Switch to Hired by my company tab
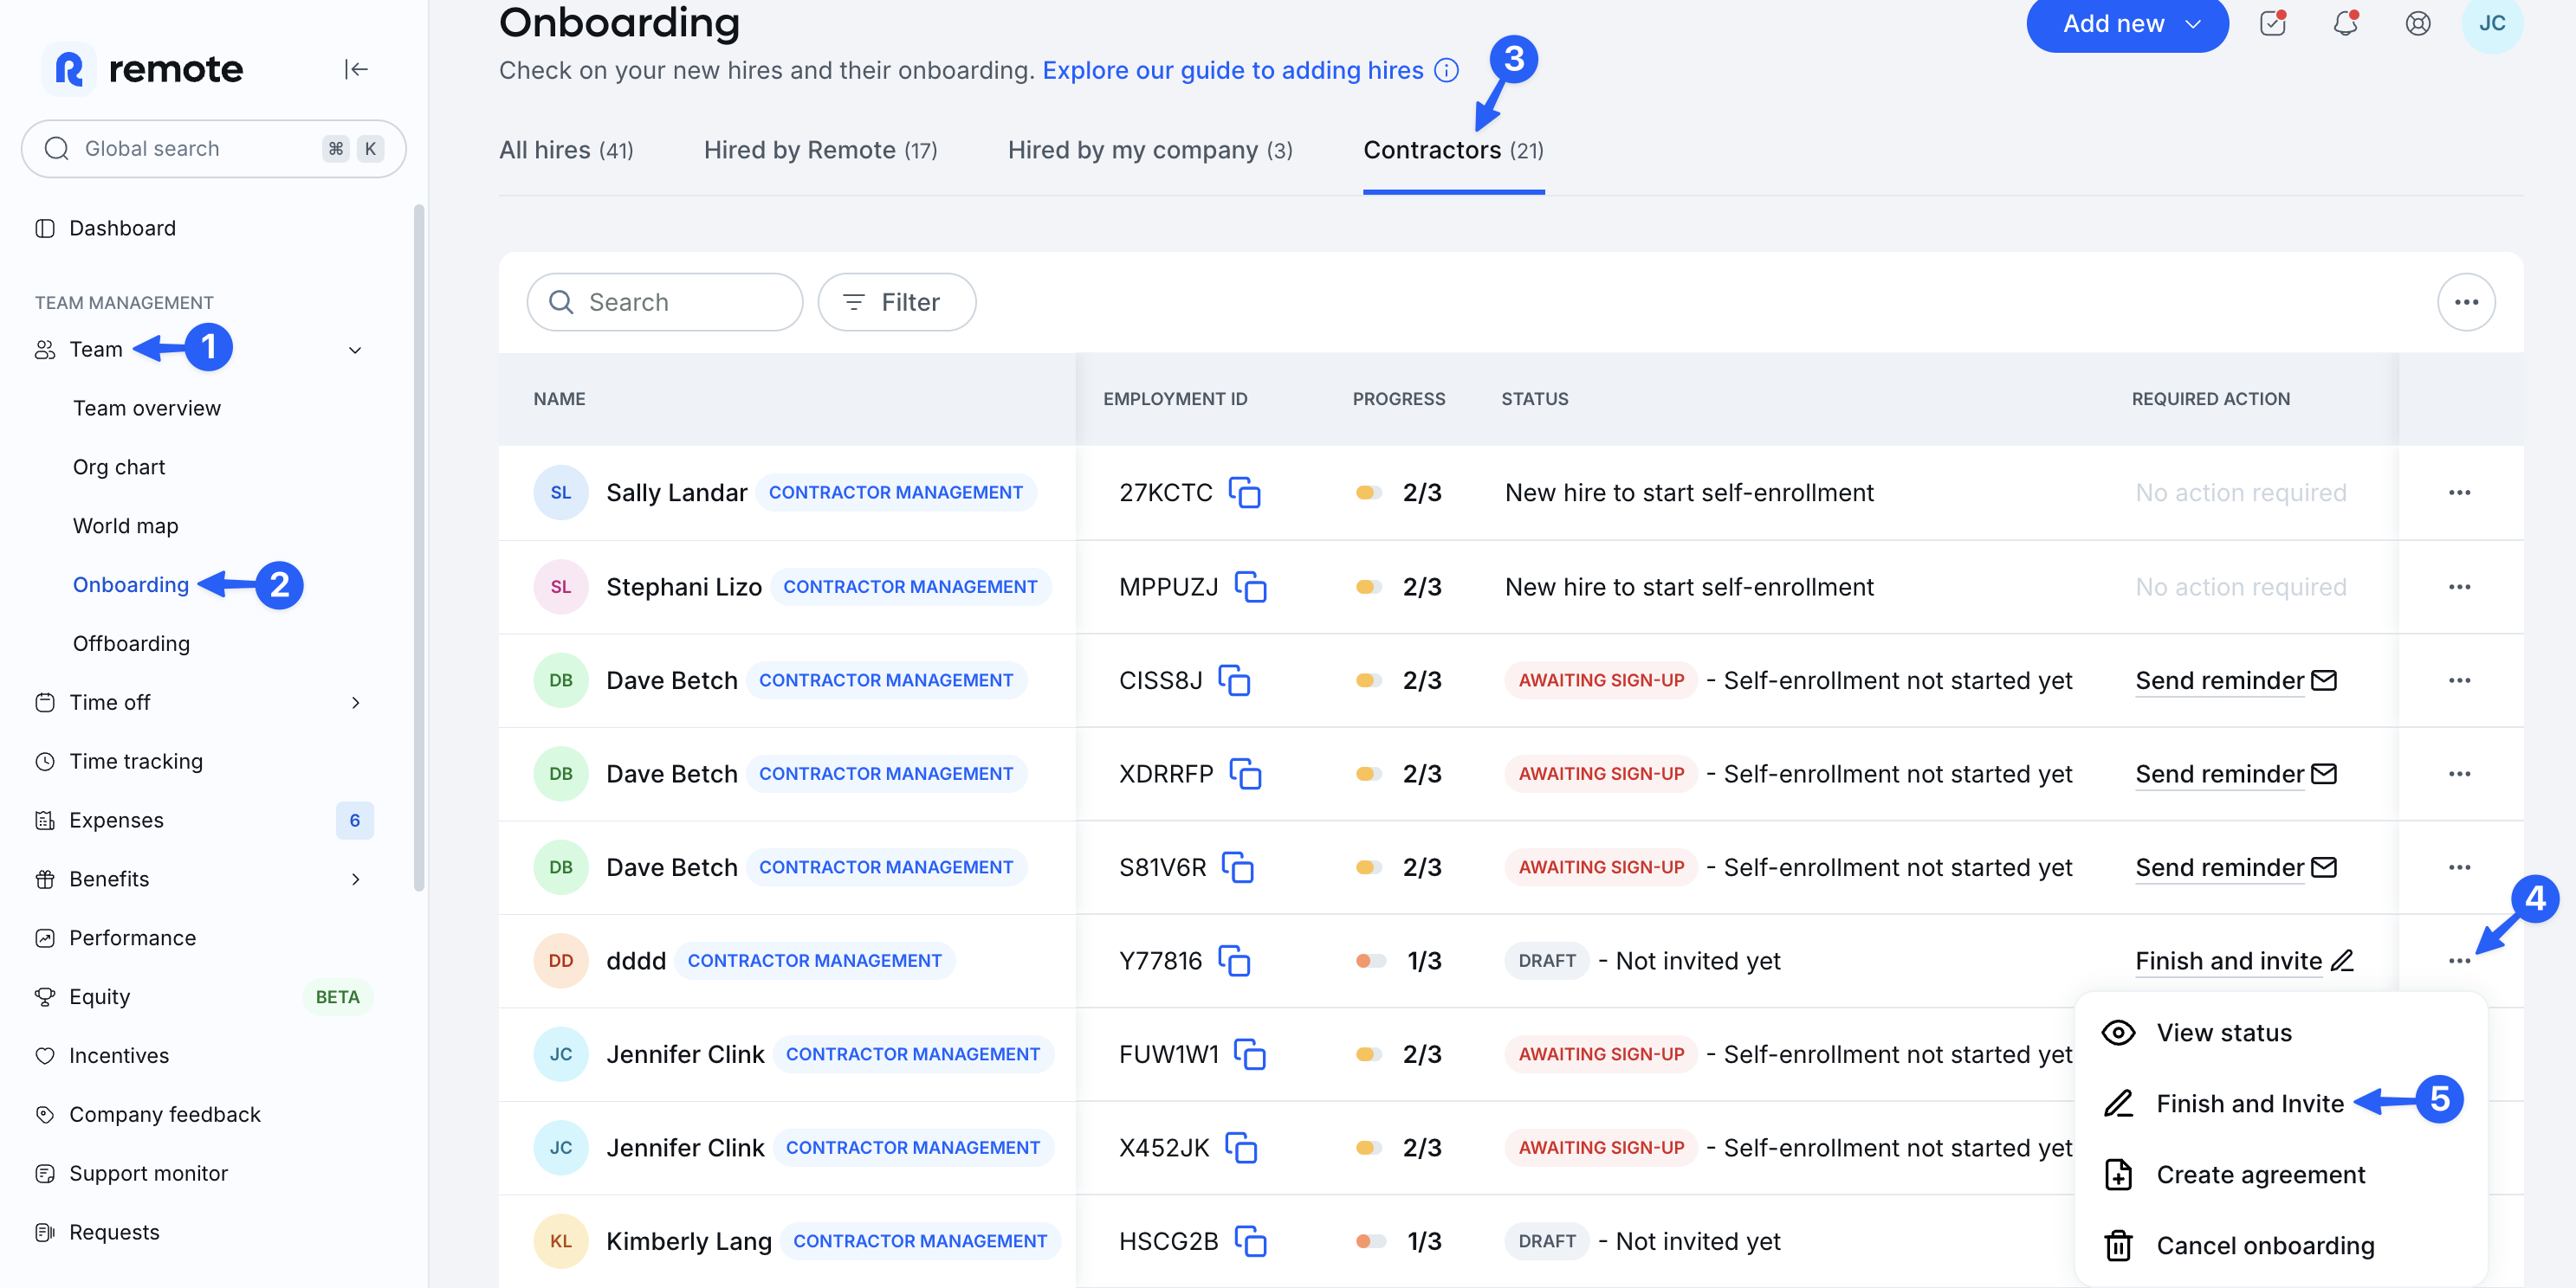This screenshot has width=2576, height=1288. click(x=1150, y=150)
